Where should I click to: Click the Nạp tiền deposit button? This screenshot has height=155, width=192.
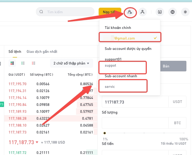pos(110,12)
